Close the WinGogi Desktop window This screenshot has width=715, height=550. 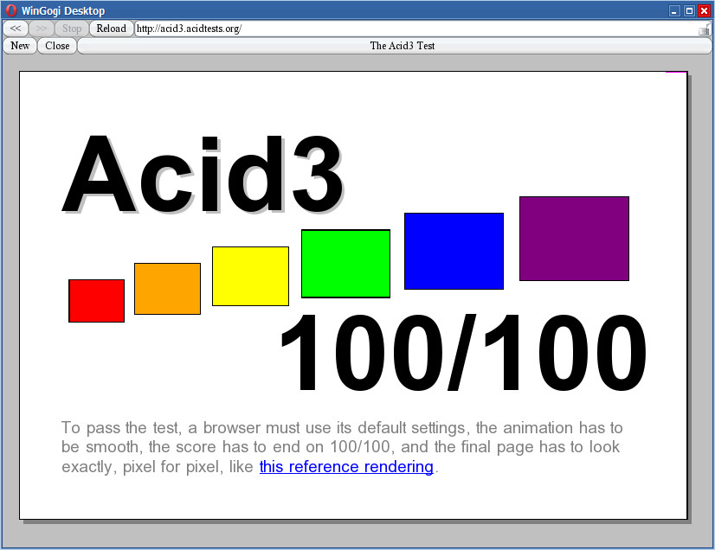click(x=704, y=11)
